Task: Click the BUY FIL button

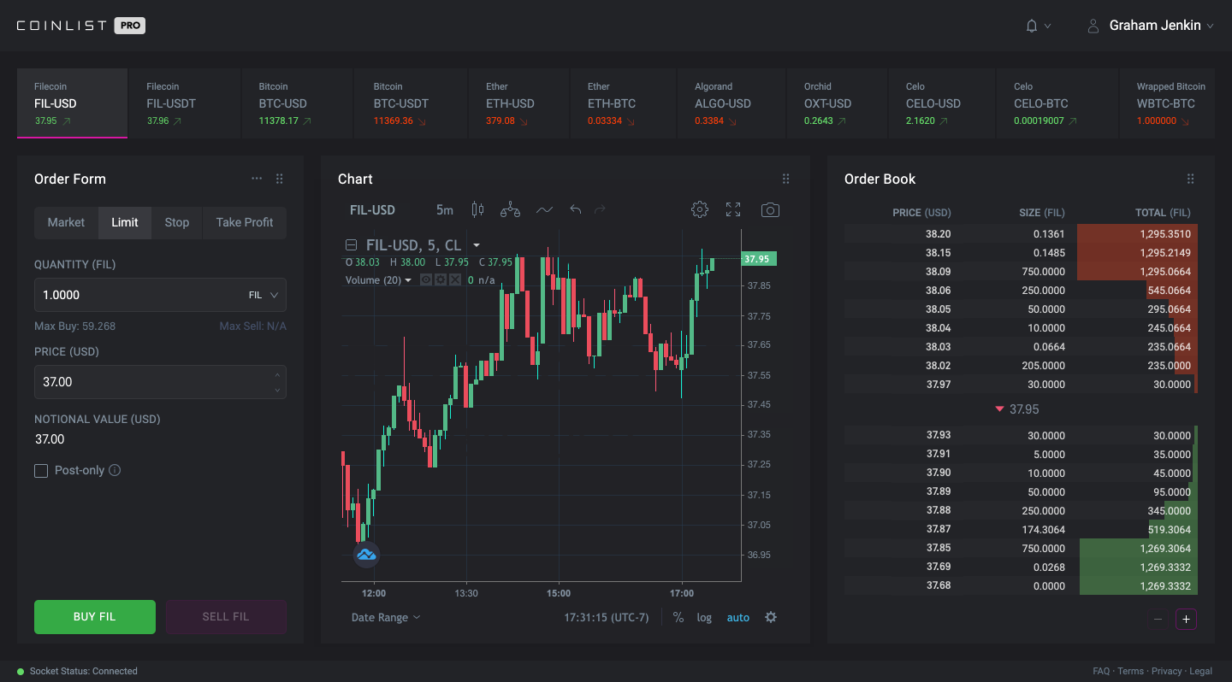Action: click(95, 616)
